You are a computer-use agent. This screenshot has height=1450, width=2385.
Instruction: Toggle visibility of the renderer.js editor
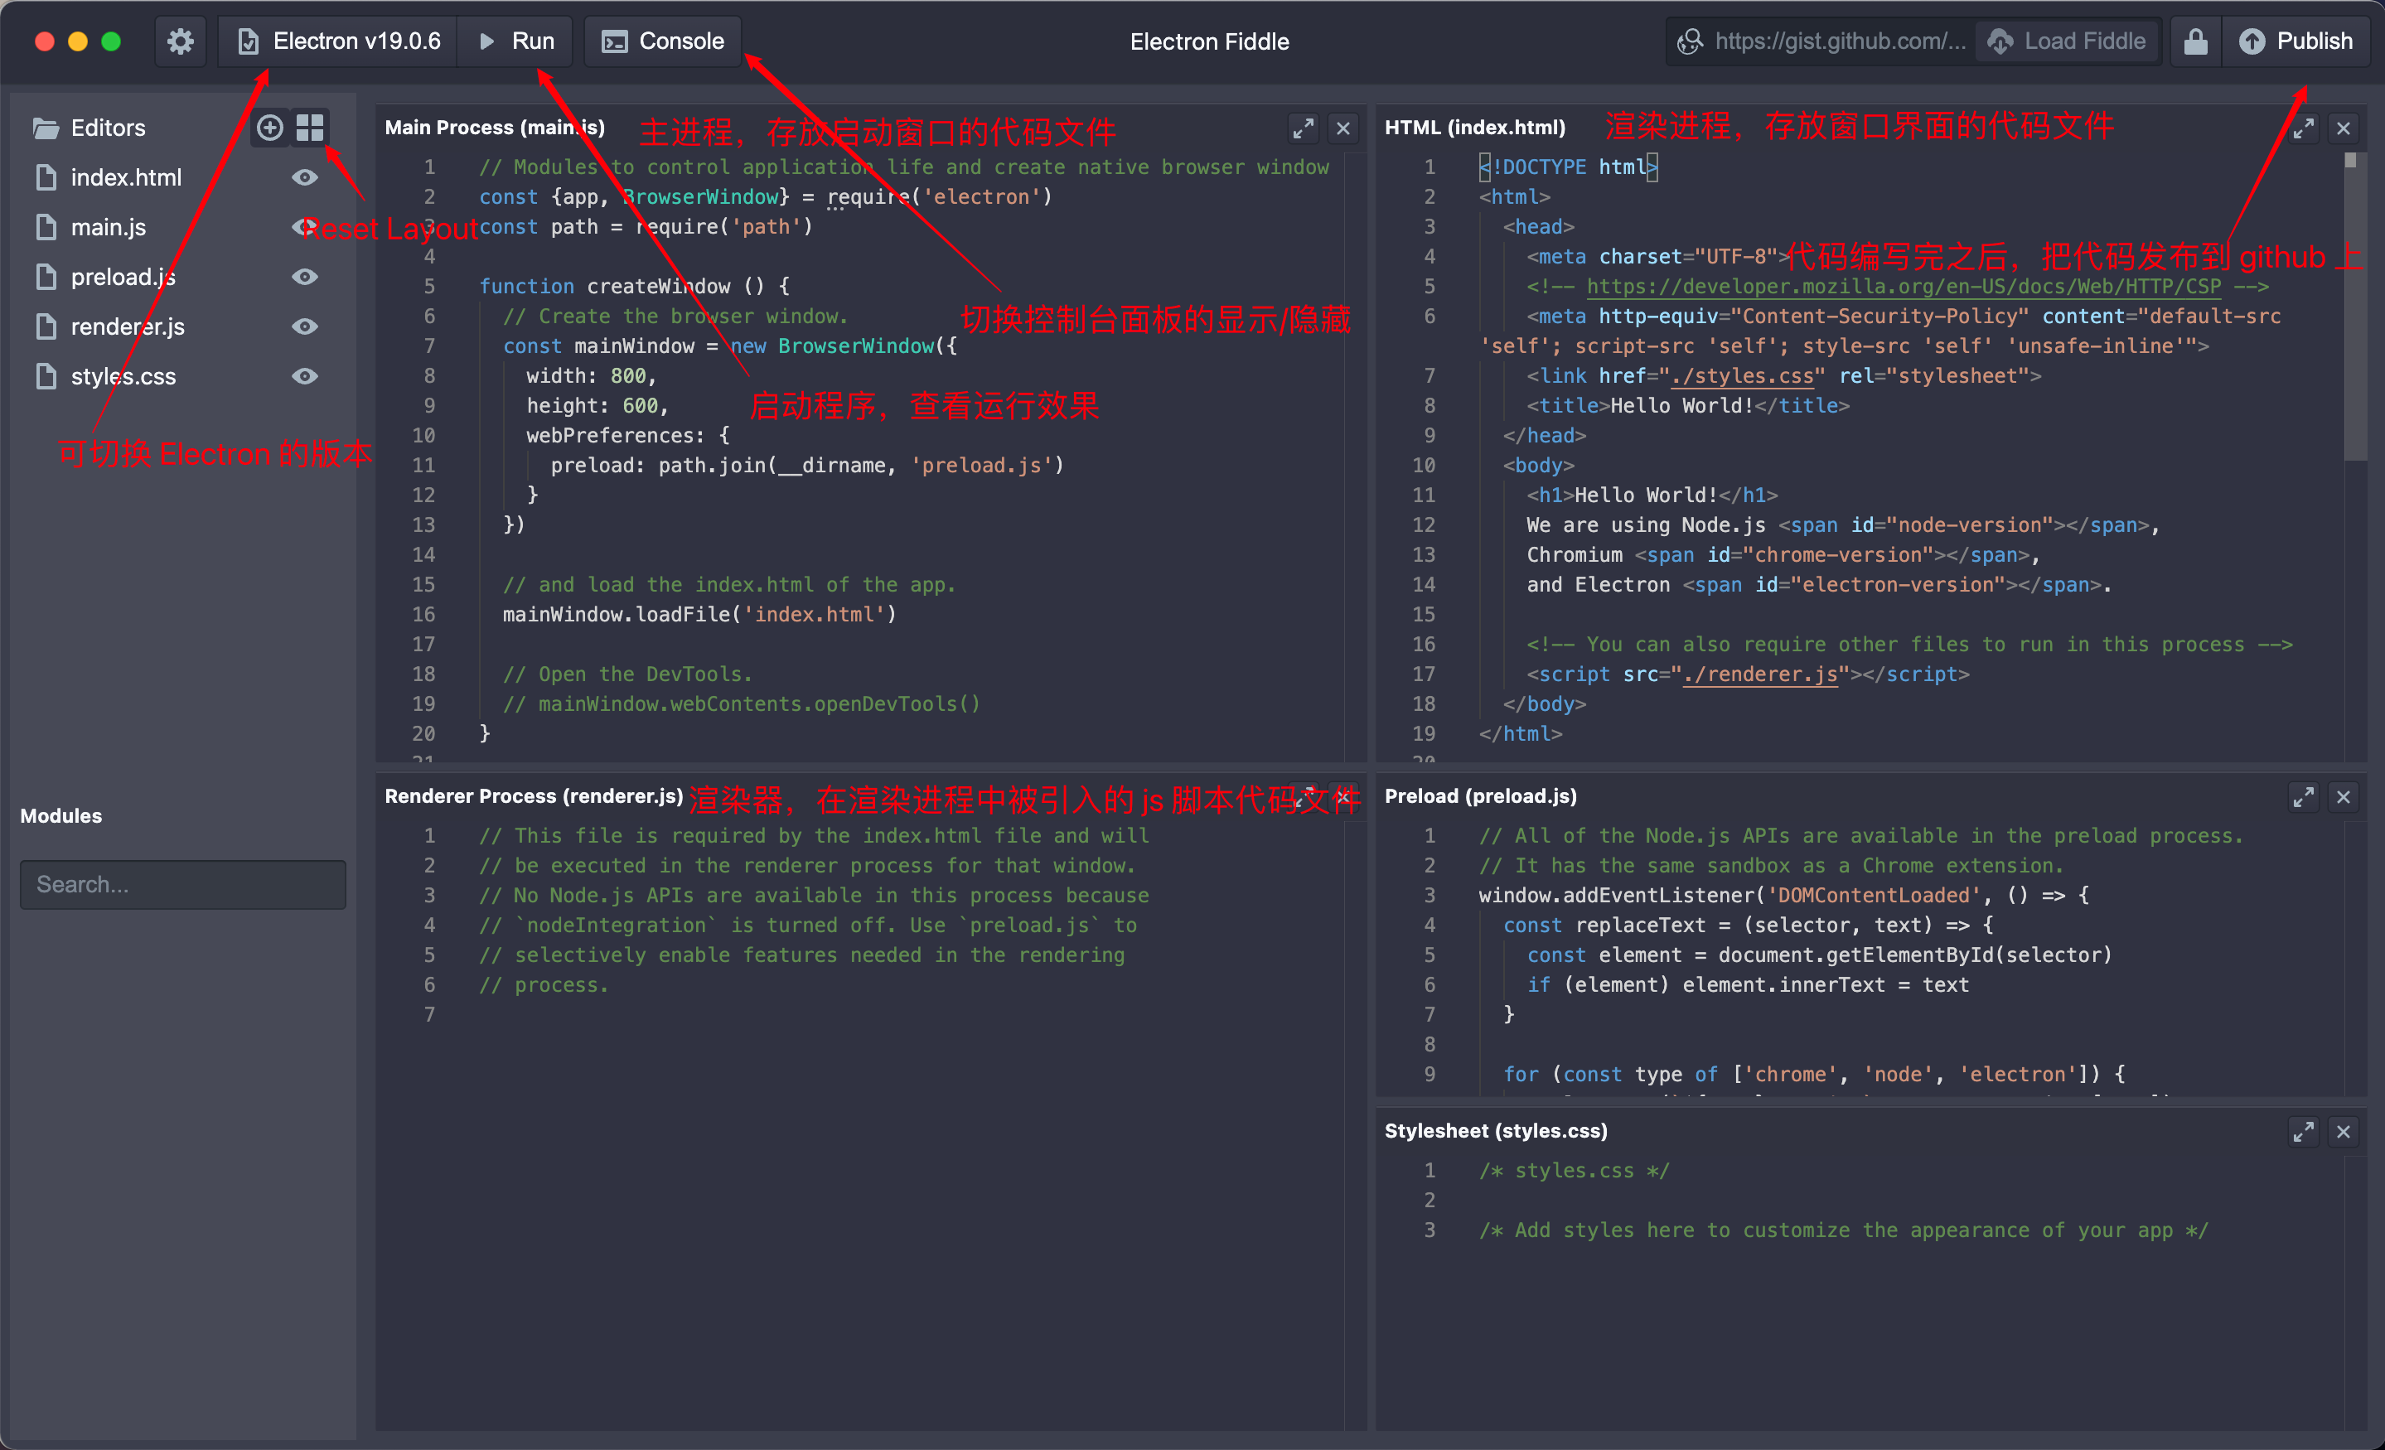click(305, 326)
